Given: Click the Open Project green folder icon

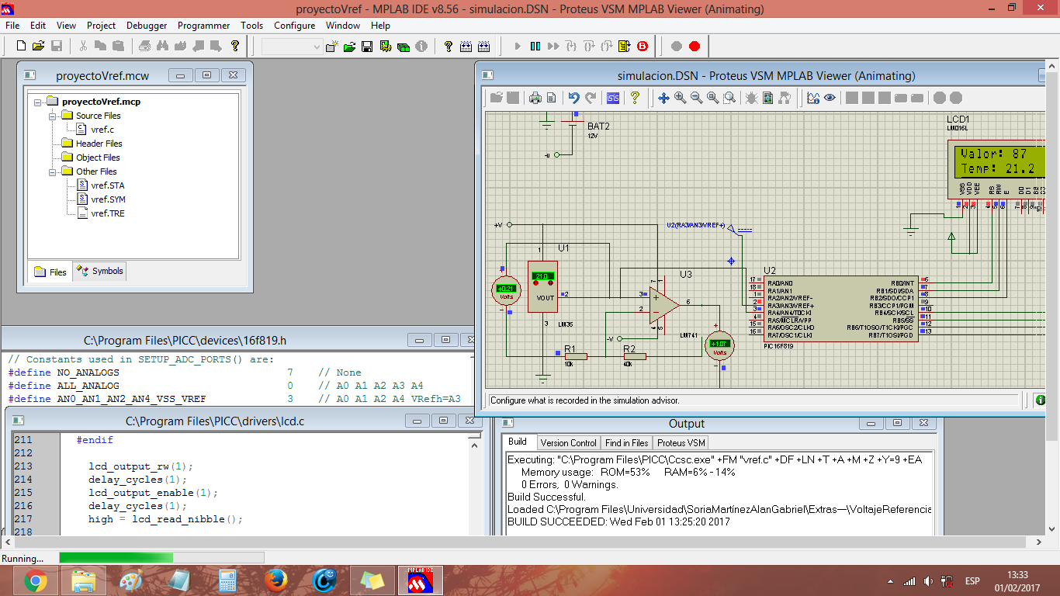Looking at the screenshot, I should 350,47.
